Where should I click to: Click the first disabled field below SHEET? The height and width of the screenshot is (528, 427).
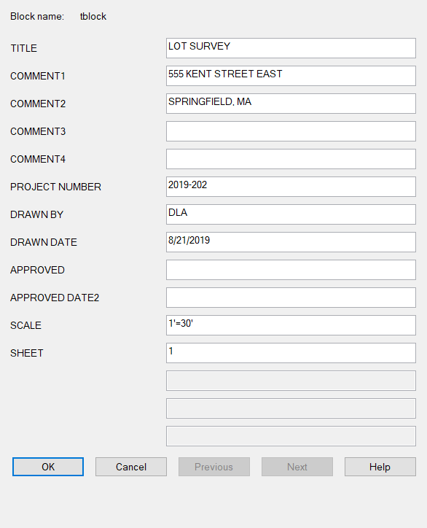291,381
